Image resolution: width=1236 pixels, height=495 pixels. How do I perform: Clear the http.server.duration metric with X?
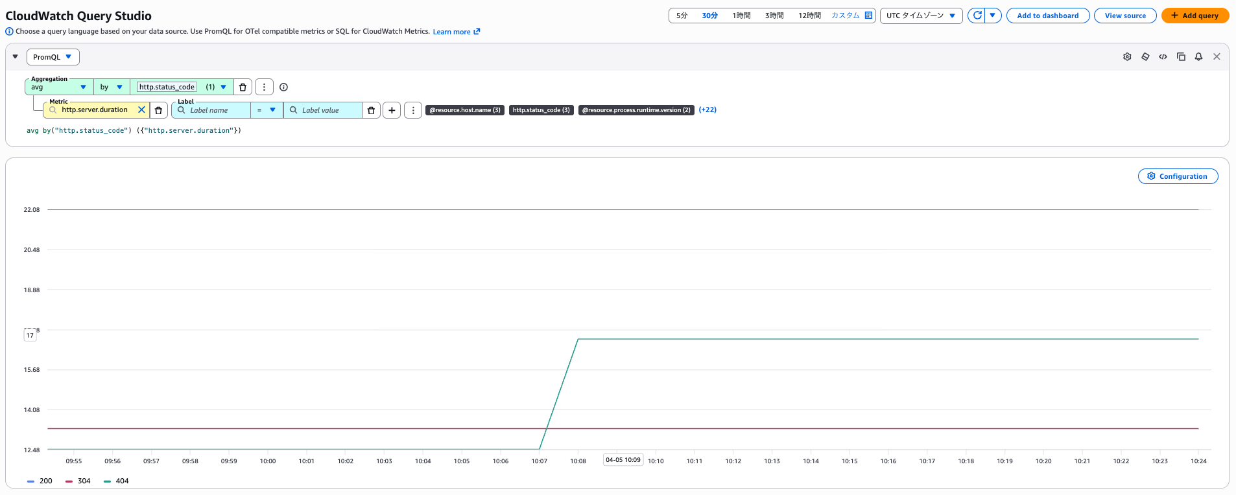pos(141,110)
